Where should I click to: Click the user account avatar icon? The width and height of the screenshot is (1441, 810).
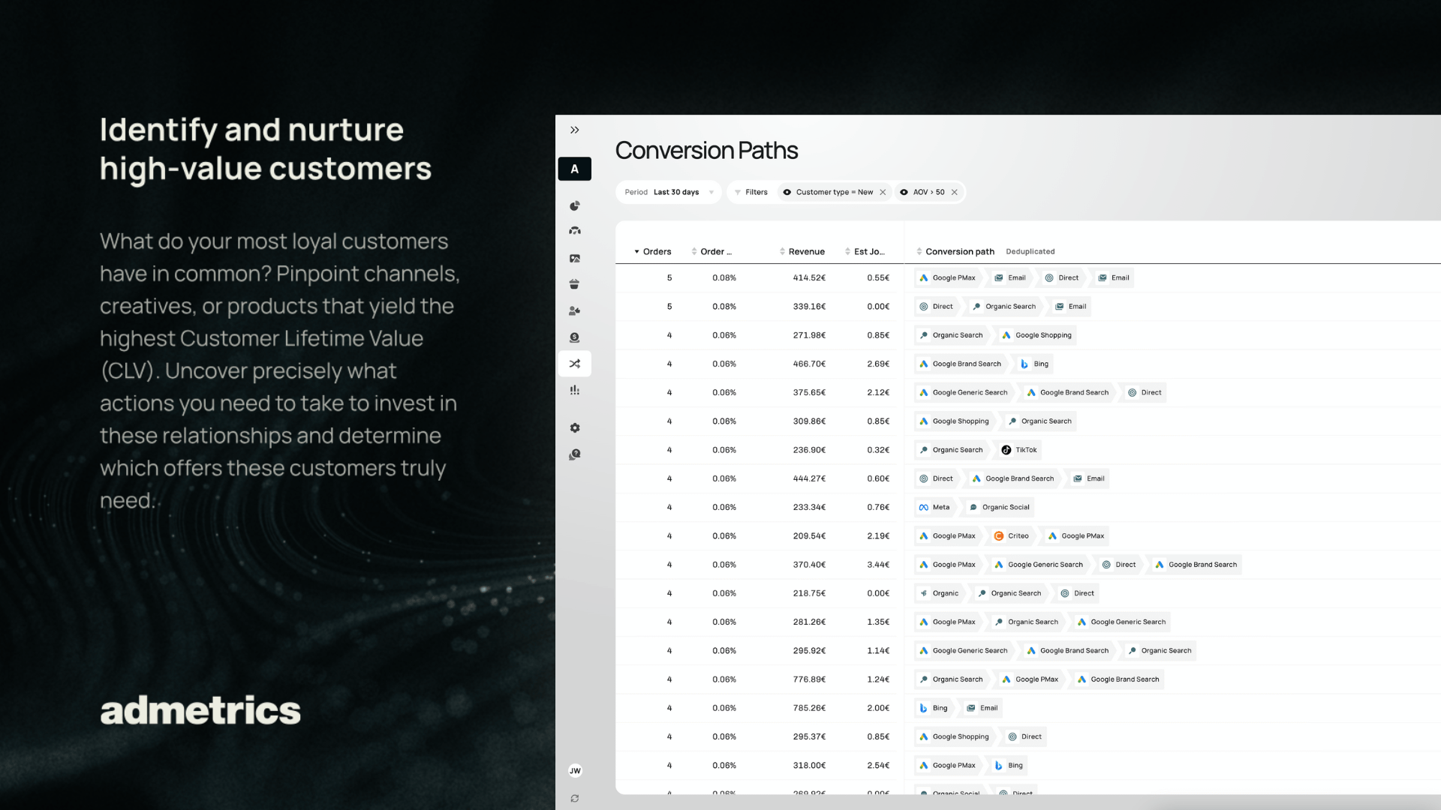point(575,770)
